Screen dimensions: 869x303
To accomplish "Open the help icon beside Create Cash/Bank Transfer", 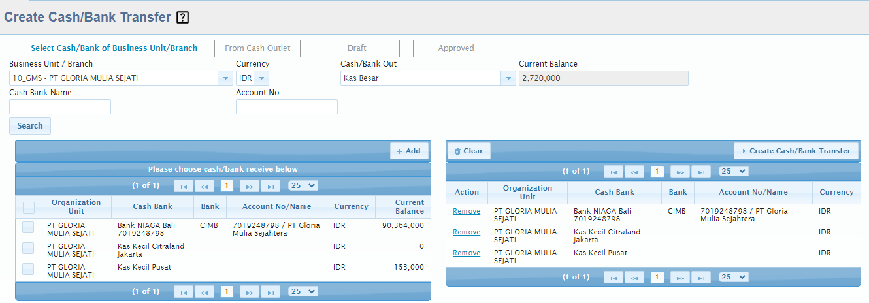I will [183, 18].
